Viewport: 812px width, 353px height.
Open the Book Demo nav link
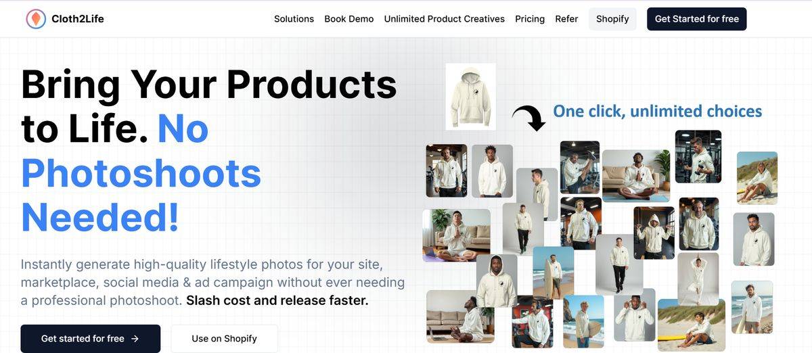click(x=349, y=19)
